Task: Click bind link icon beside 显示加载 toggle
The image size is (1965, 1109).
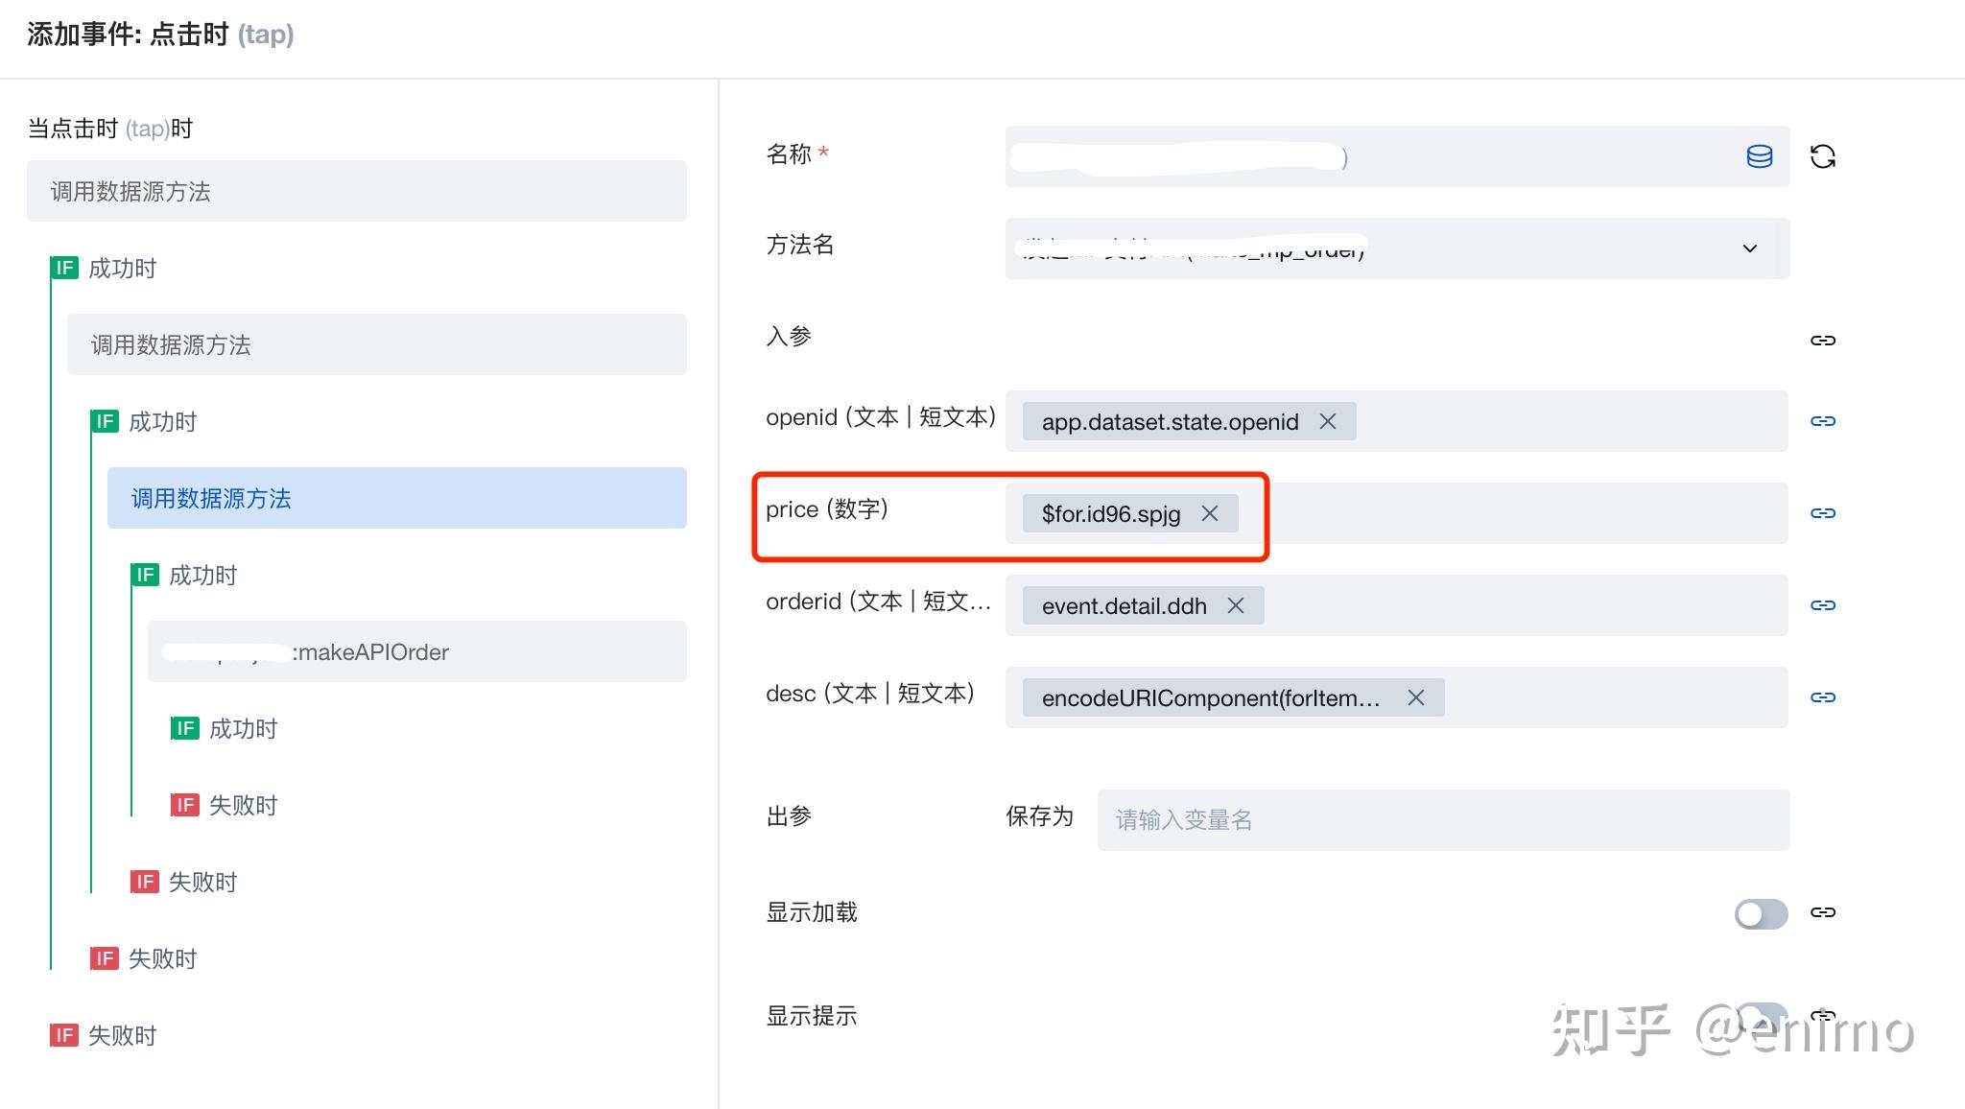Action: pos(1822,912)
